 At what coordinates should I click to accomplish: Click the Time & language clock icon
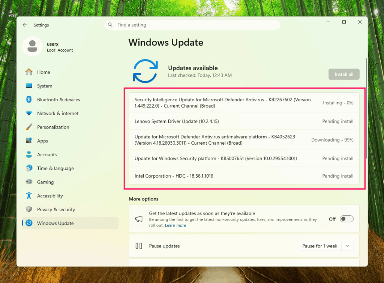tap(29, 168)
